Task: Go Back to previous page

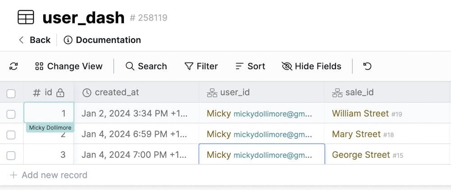Action: point(34,40)
